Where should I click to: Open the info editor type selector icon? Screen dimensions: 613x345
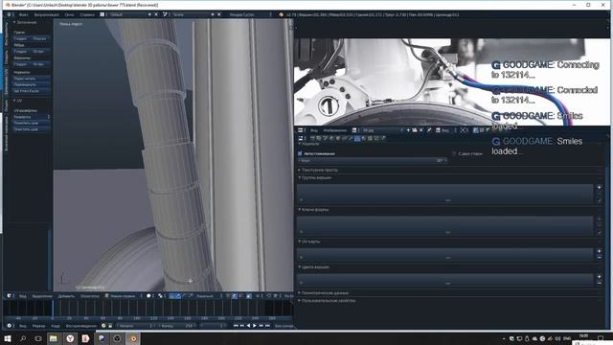point(9,14)
